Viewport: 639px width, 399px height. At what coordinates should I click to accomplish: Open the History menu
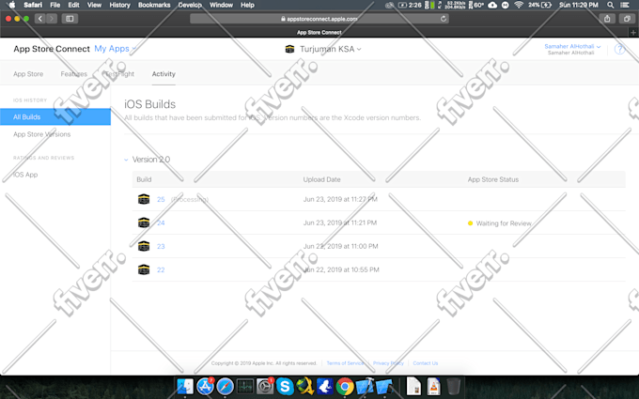pos(119,5)
